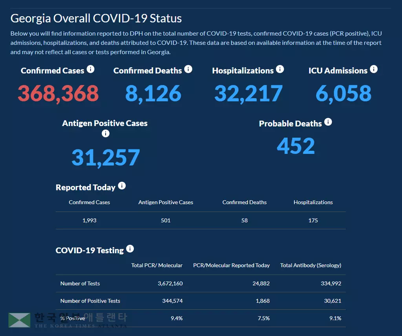Click the info icon beside Confirmed Cases
Viewport: 402px width, 336px height.
point(91,69)
